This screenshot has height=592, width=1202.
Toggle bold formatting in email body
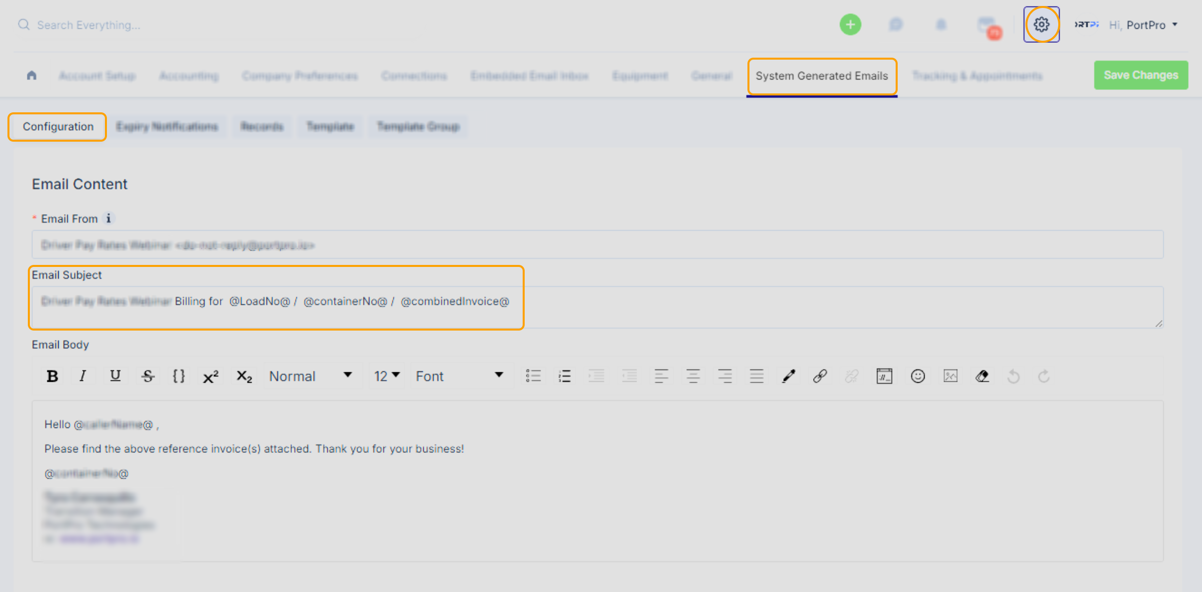pos(52,376)
